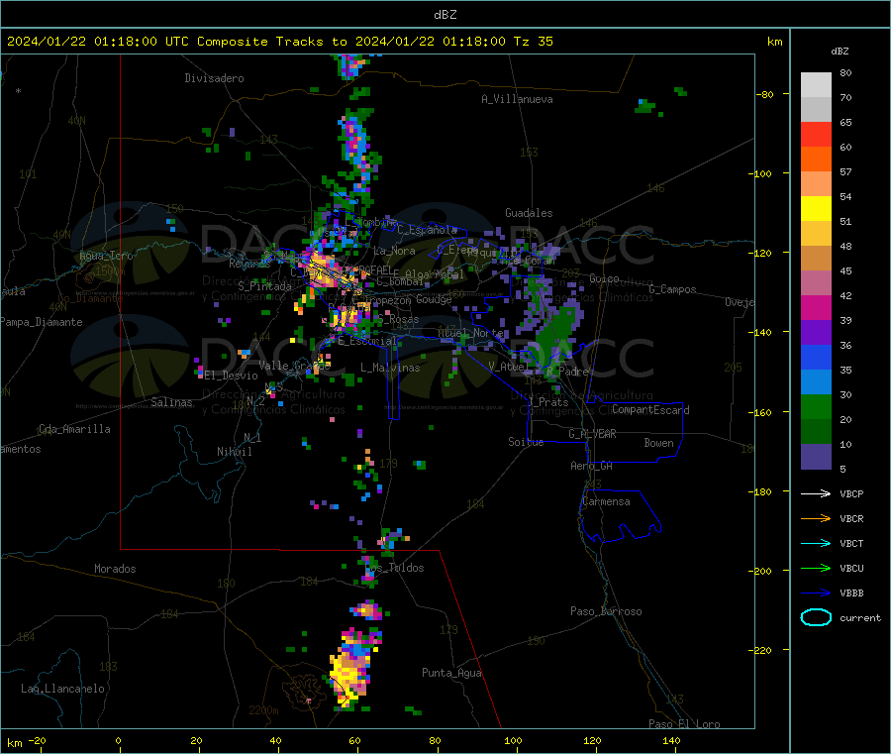
Task: Select the 51-54 dBZ yellow swatch
Action: (x=816, y=209)
